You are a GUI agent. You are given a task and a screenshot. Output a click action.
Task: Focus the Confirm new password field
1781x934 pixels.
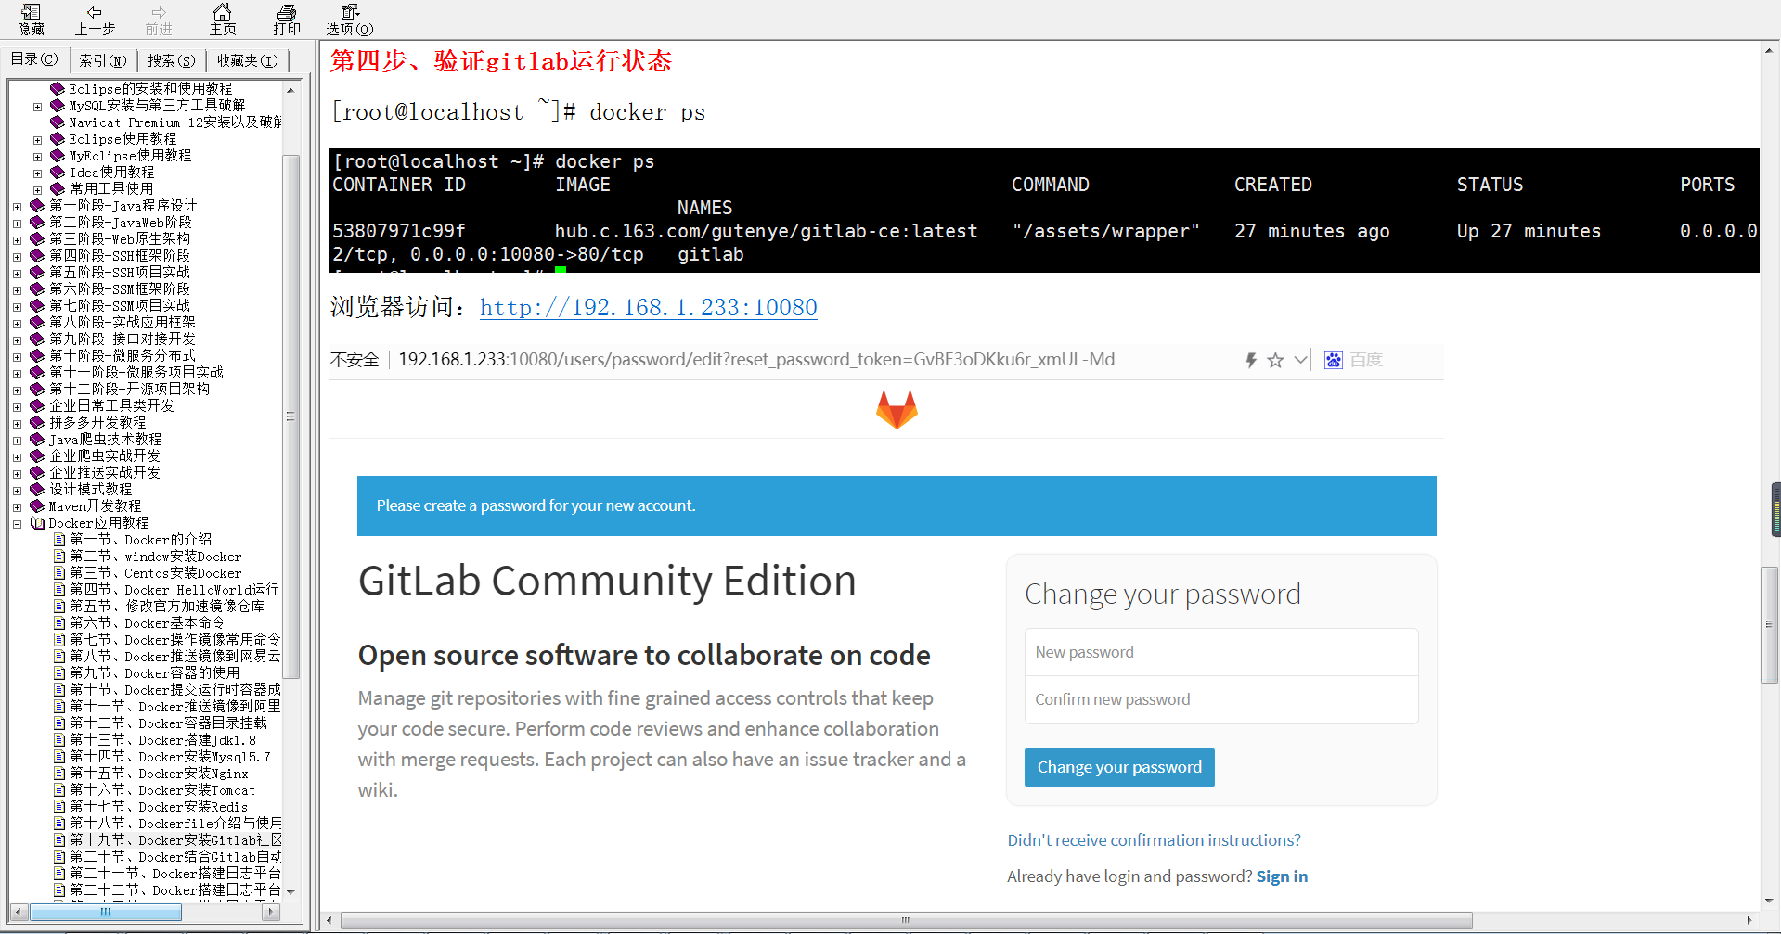[x=1221, y=699]
